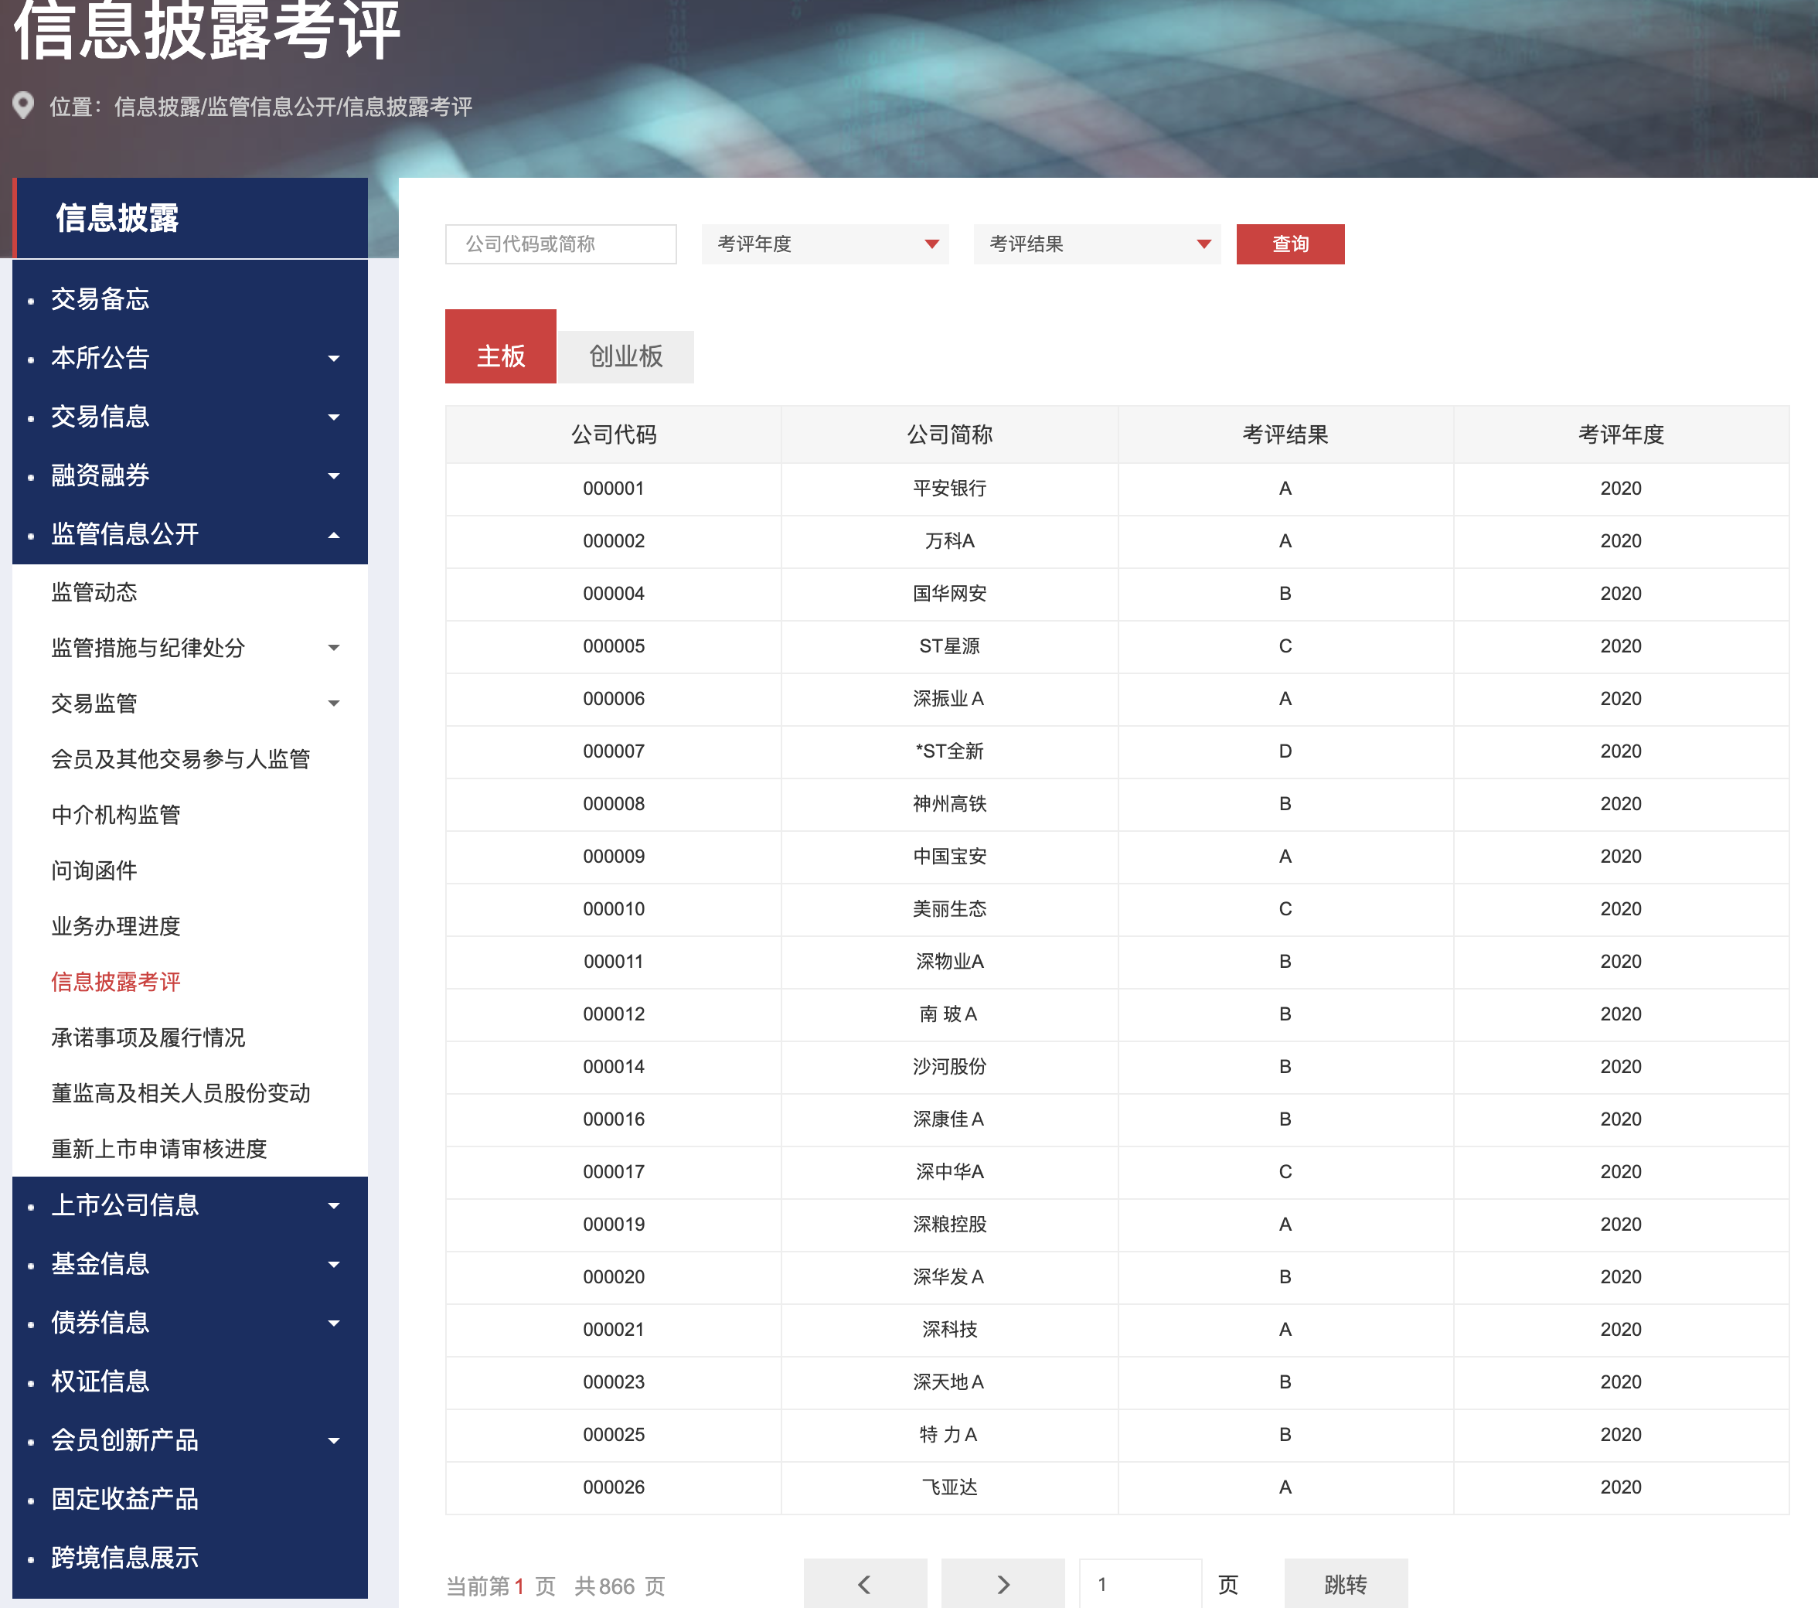Viewport: 1818px width, 1608px height.
Task: Expand the 监管措施与纪律处分 submenu
Action: [334, 649]
